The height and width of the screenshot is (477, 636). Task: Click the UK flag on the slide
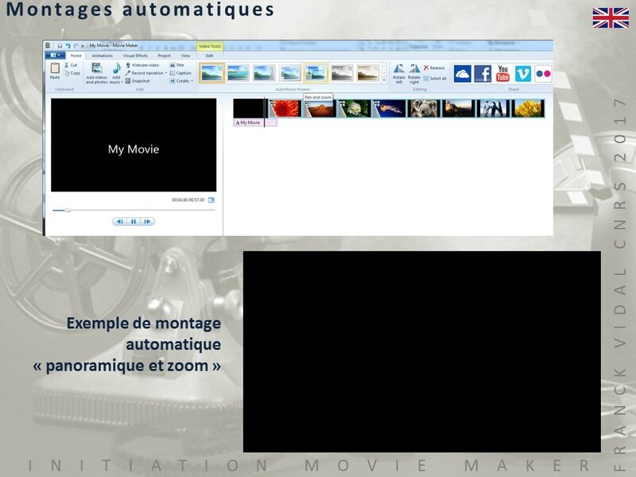coord(611,17)
